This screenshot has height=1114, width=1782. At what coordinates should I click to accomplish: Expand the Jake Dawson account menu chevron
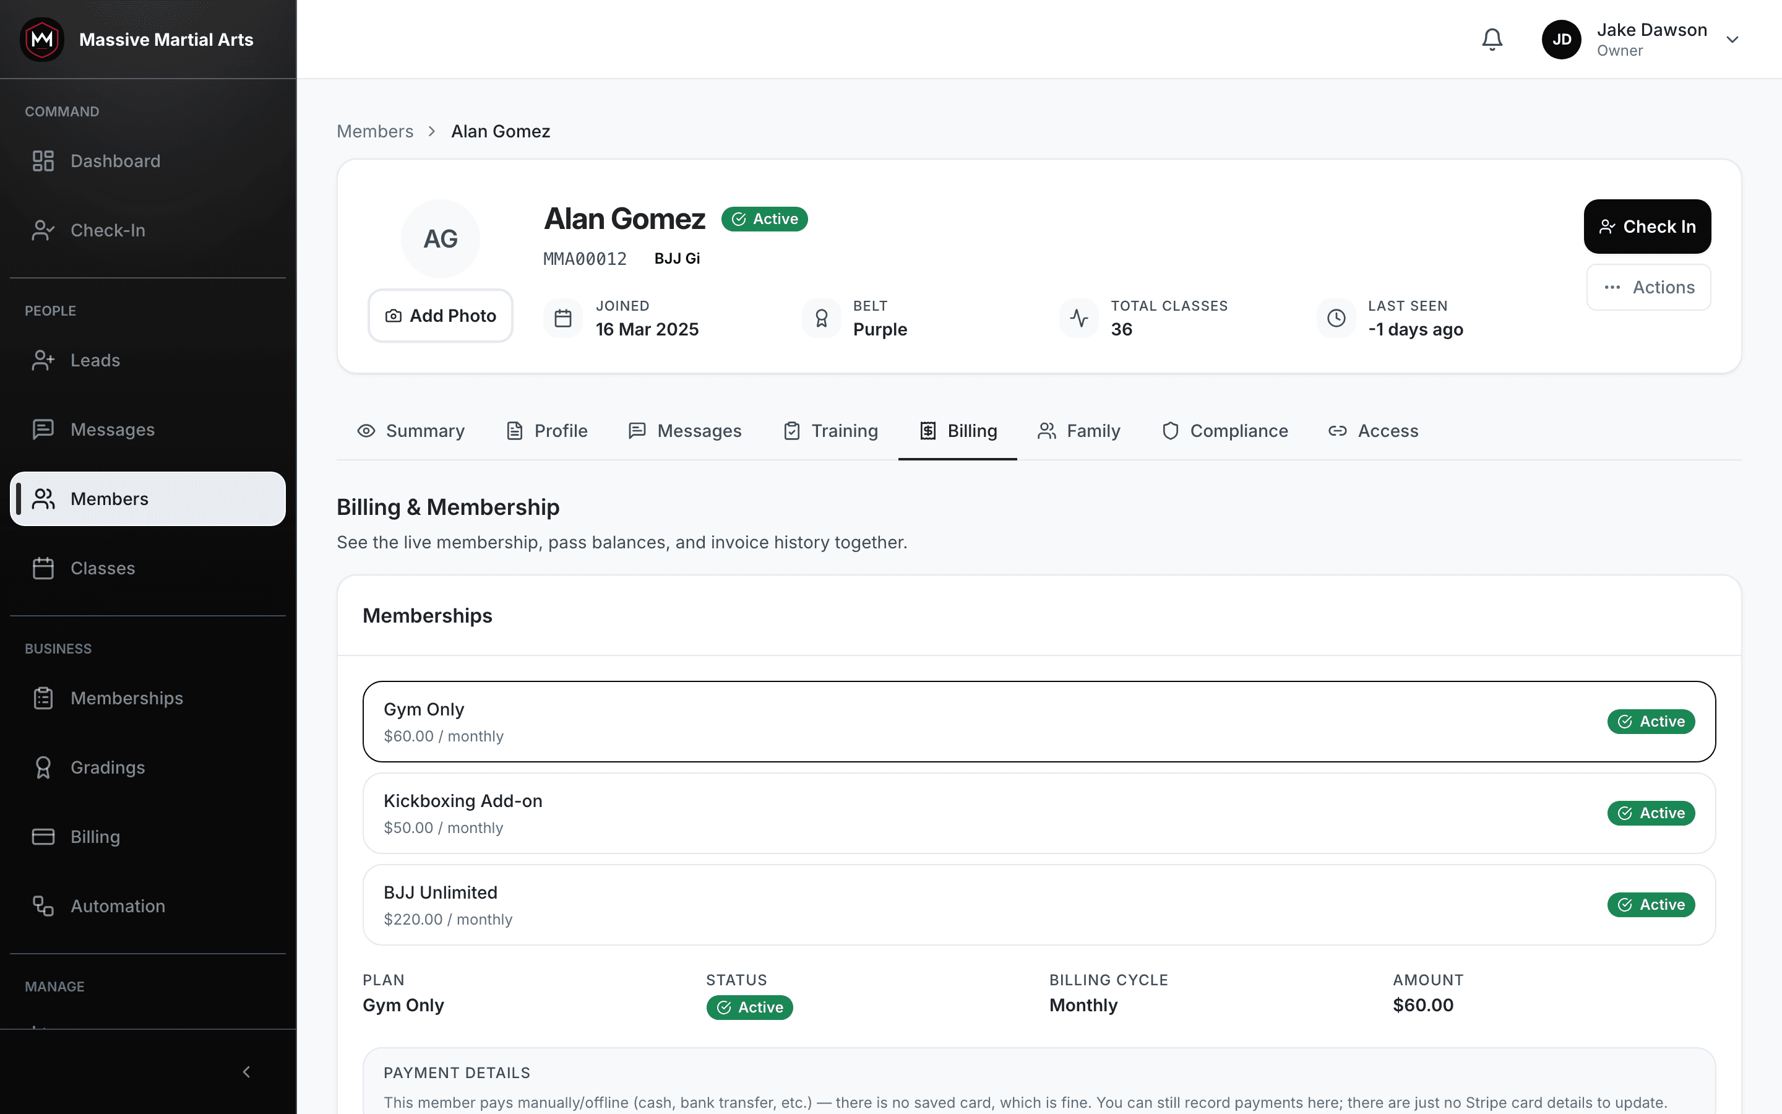[1732, 40]
